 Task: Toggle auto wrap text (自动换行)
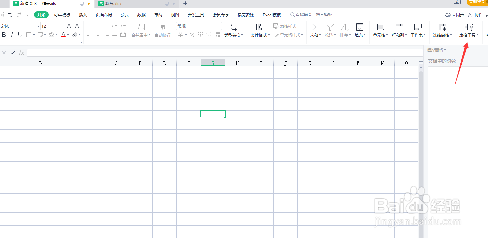[163, 30]
